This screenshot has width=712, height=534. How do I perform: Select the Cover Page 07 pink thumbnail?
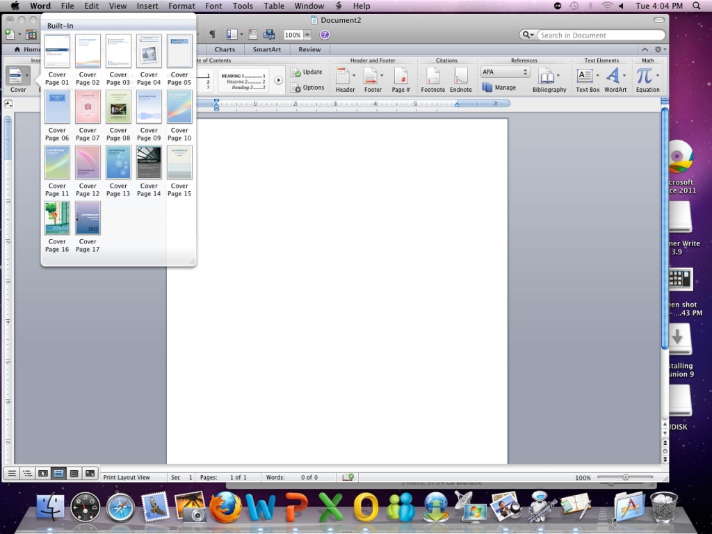88,106
